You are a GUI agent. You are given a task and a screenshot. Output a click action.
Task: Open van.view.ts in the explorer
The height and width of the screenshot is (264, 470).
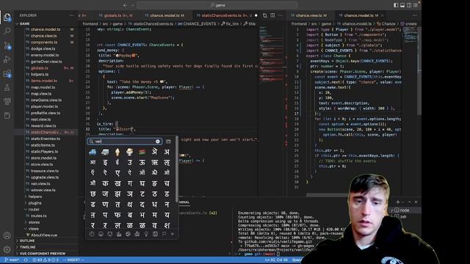[40, 184]
